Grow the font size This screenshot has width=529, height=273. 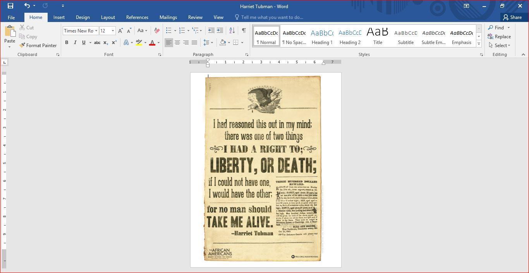[x=120, y=31]
